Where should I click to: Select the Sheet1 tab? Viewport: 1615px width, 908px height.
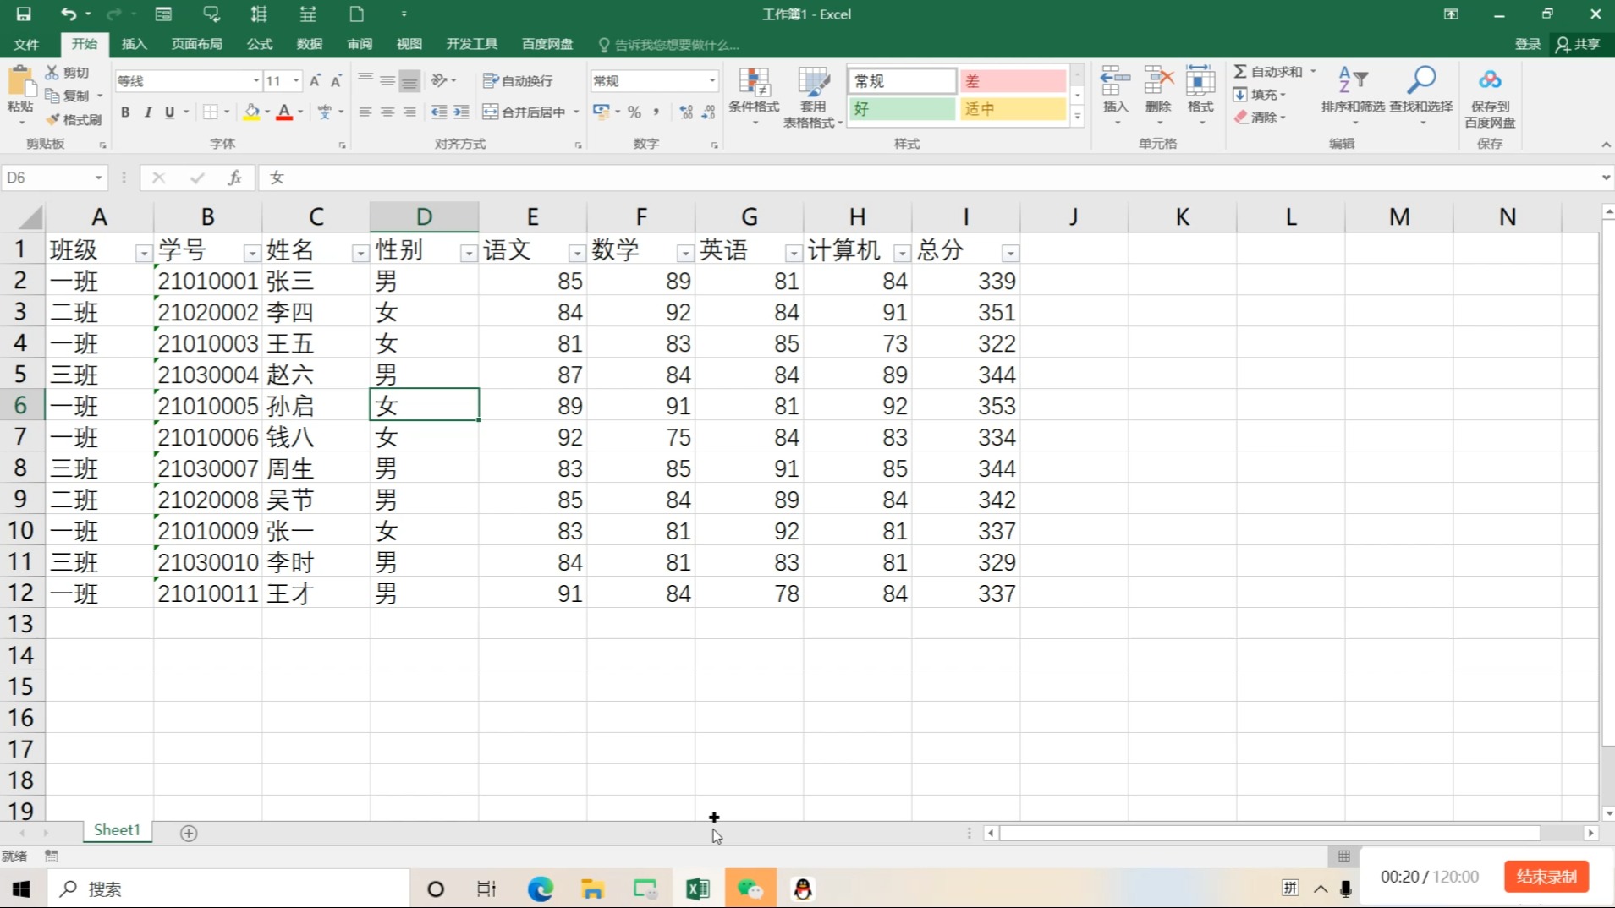(117, 830)
